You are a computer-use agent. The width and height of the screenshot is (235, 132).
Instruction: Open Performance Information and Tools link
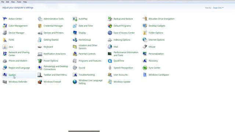126,54
